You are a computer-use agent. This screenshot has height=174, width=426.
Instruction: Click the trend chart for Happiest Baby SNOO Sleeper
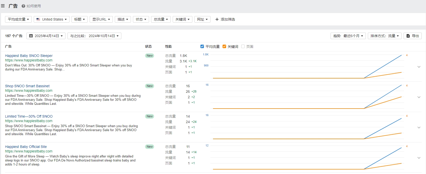point(307,66)
